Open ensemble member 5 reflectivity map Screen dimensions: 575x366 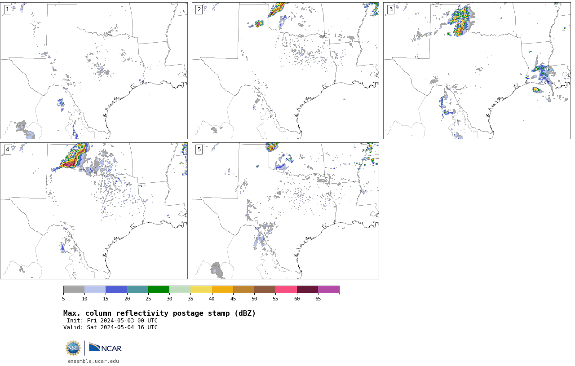click(x=285, y=211)
